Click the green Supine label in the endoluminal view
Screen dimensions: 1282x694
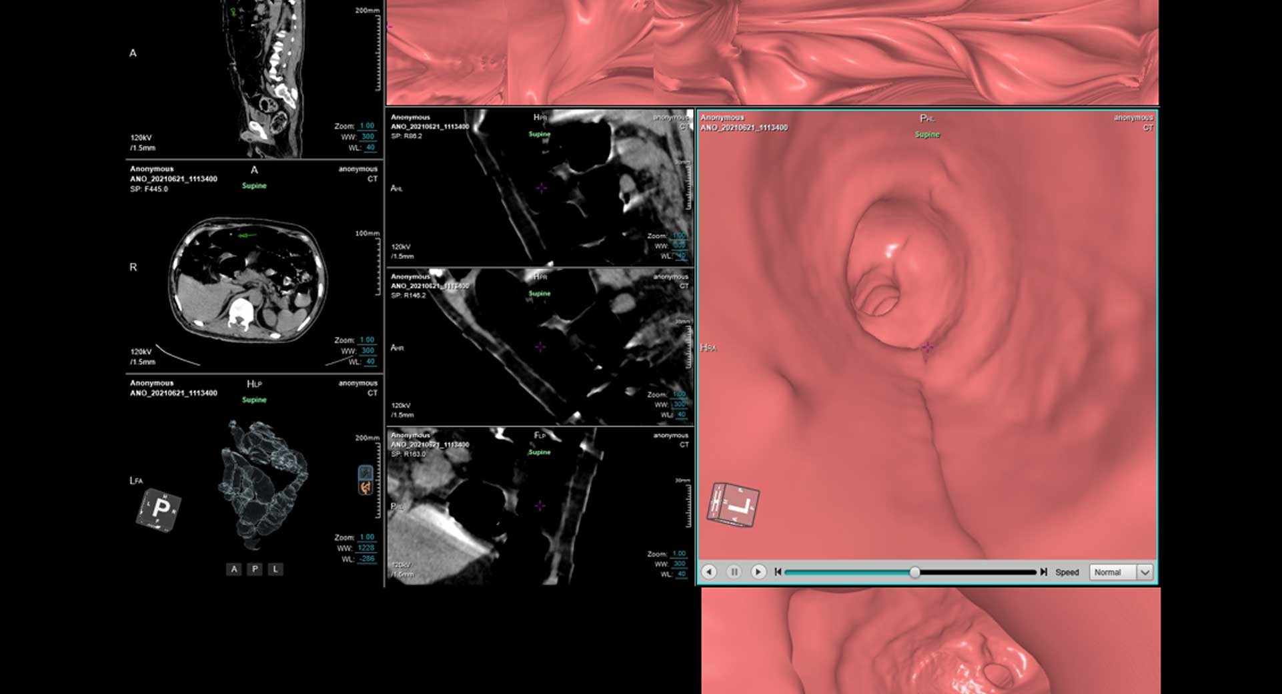(927, 135)
